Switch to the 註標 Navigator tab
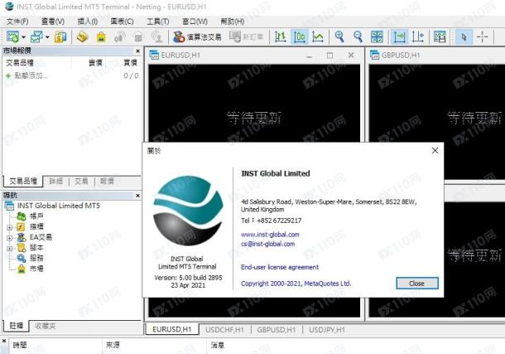Viewport: 505px width, 354px height. (x=16, y=326)
